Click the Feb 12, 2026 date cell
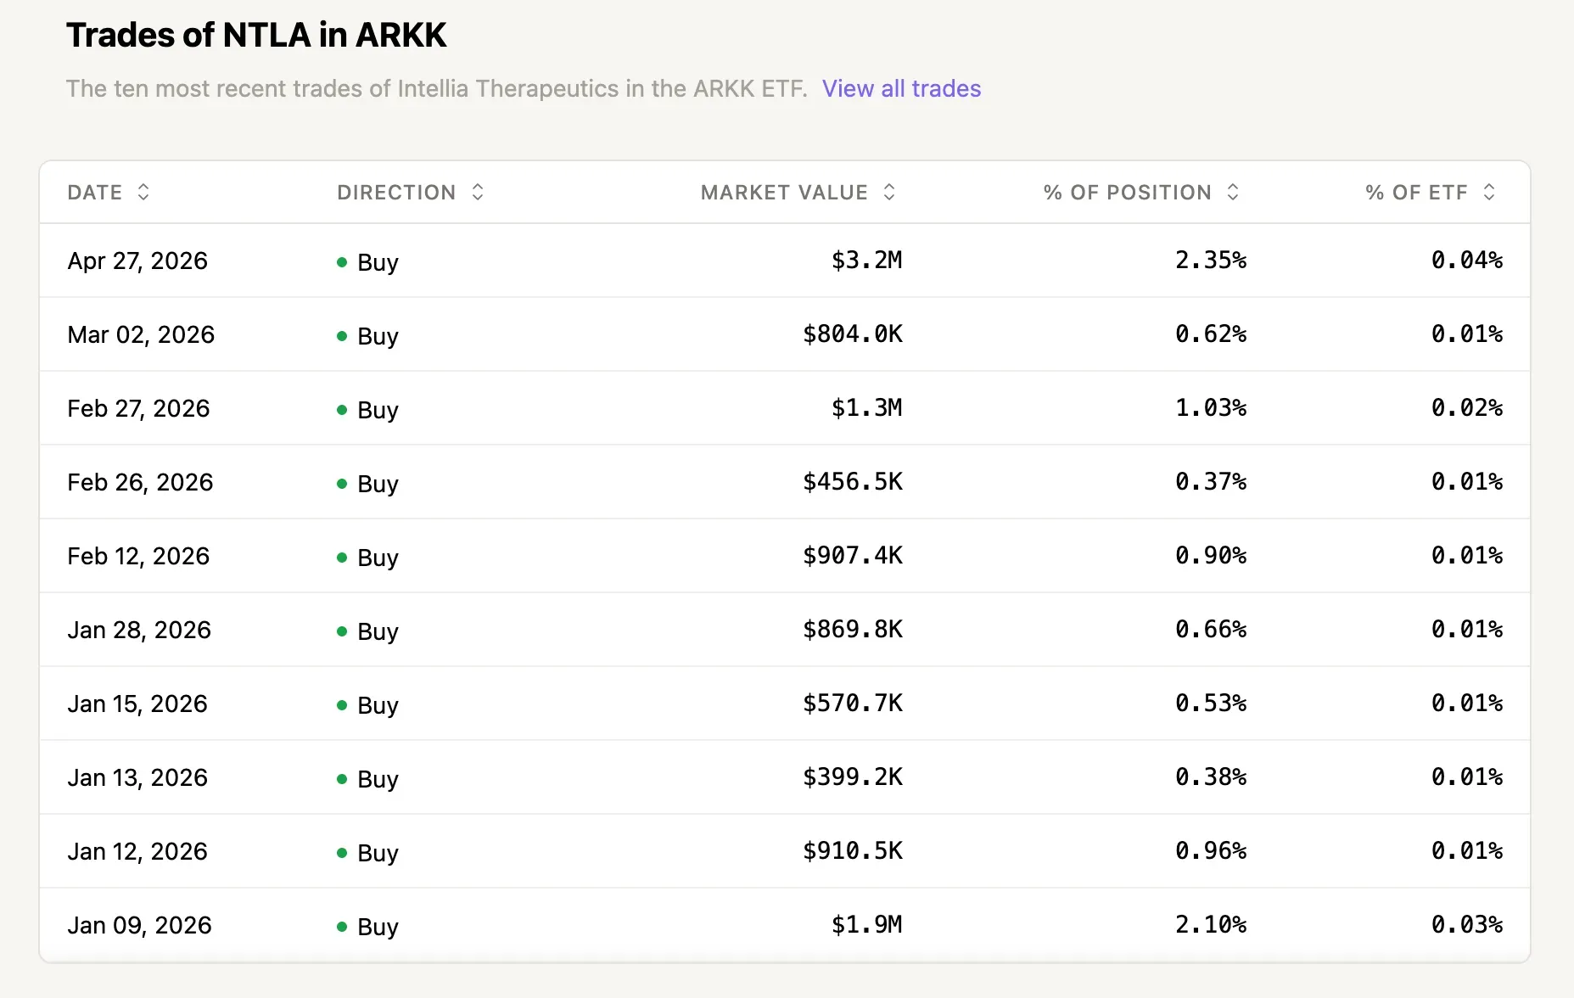The width and height of the screenshot is (1574, 998). click(x=138, y=556)
